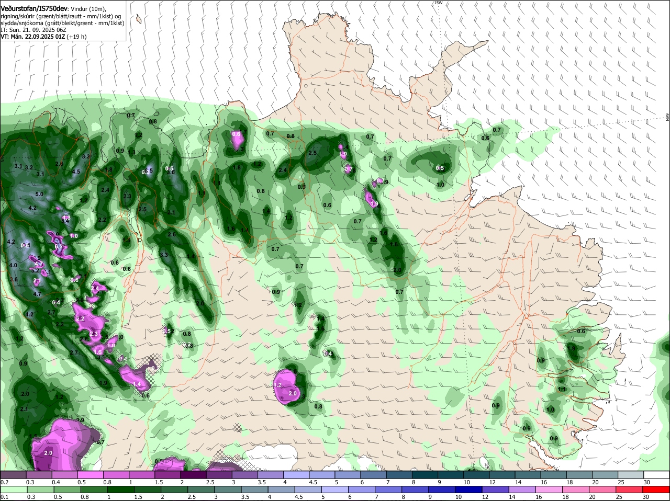Click the '4.5' value on the map beside 3.3
670x501 pixels.
click(x=76, y=172)
